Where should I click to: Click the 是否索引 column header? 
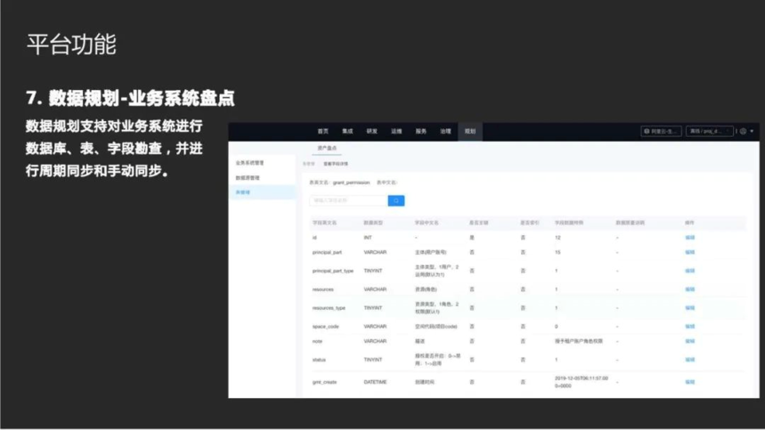coord(529,223)
